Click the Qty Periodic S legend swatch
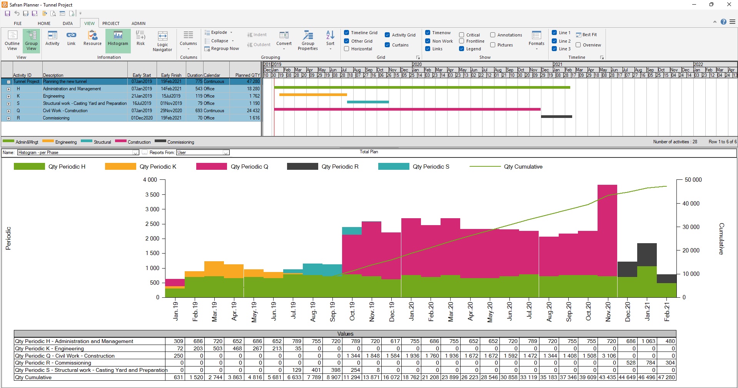This screenshot has height=388, width=738. point(394,166)
